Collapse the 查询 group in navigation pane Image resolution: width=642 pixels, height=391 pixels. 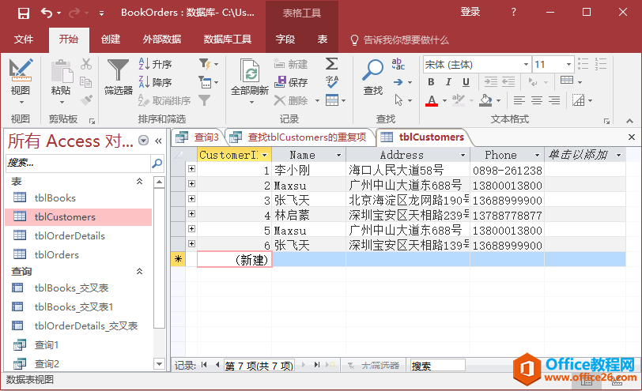pyautogui.click(x=139, y=271)
